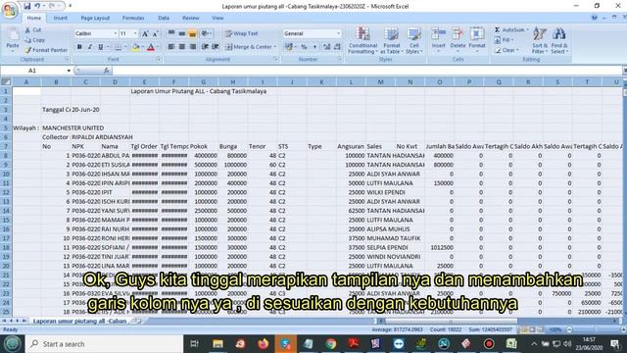Open the Fill menu
The width and height of the screenshot is (627, 353).
[x=504, y=40]
